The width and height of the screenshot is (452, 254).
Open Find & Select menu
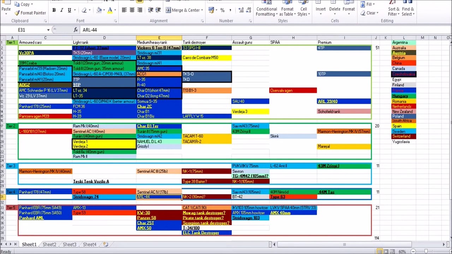408,8
